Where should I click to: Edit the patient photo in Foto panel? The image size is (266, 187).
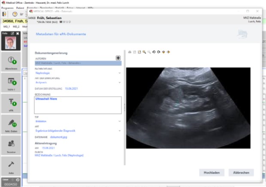(12, 33)
